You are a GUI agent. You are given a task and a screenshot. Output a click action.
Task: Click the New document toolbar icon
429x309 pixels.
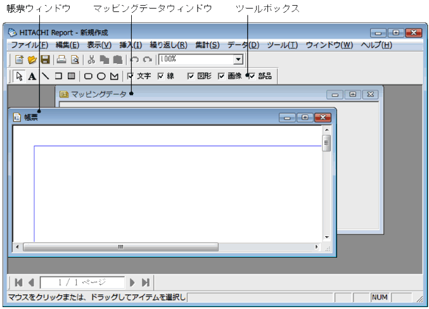(x=19, y=60)
